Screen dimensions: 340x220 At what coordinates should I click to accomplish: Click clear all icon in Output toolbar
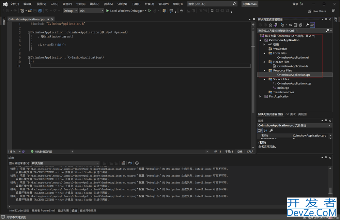(x=123, y=163)
